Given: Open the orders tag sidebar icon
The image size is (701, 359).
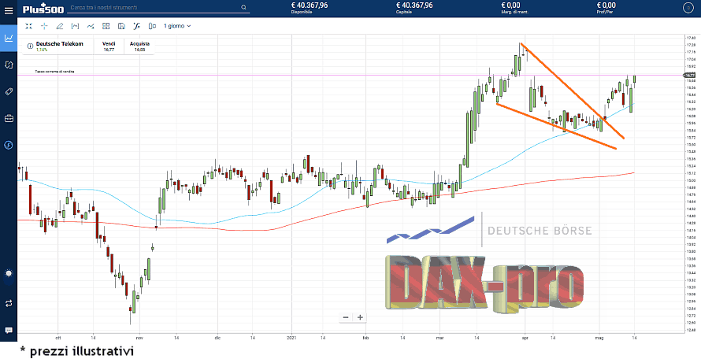Looking at the screenshot, I should click(x=9, y=91).
